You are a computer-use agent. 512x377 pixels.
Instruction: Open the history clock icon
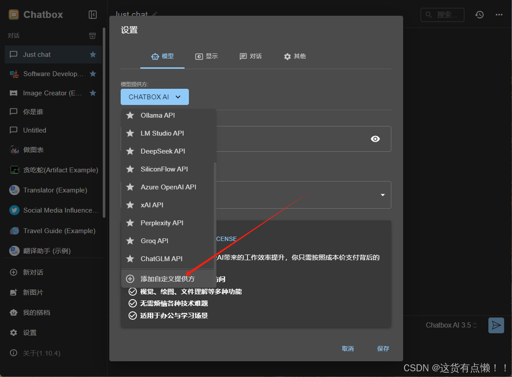(479, 15)
